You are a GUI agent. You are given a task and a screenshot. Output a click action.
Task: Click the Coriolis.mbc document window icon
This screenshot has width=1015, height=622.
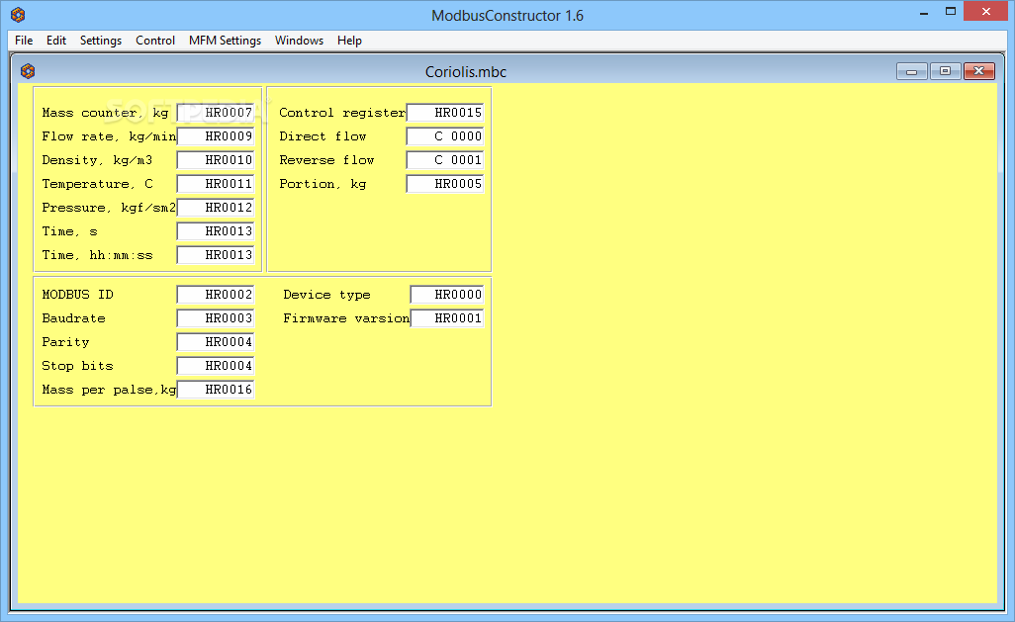(28, 71)
